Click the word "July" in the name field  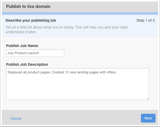[10, 53]
